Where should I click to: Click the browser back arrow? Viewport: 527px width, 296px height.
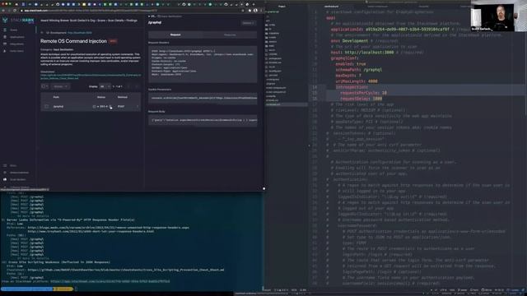click(3, 11)
